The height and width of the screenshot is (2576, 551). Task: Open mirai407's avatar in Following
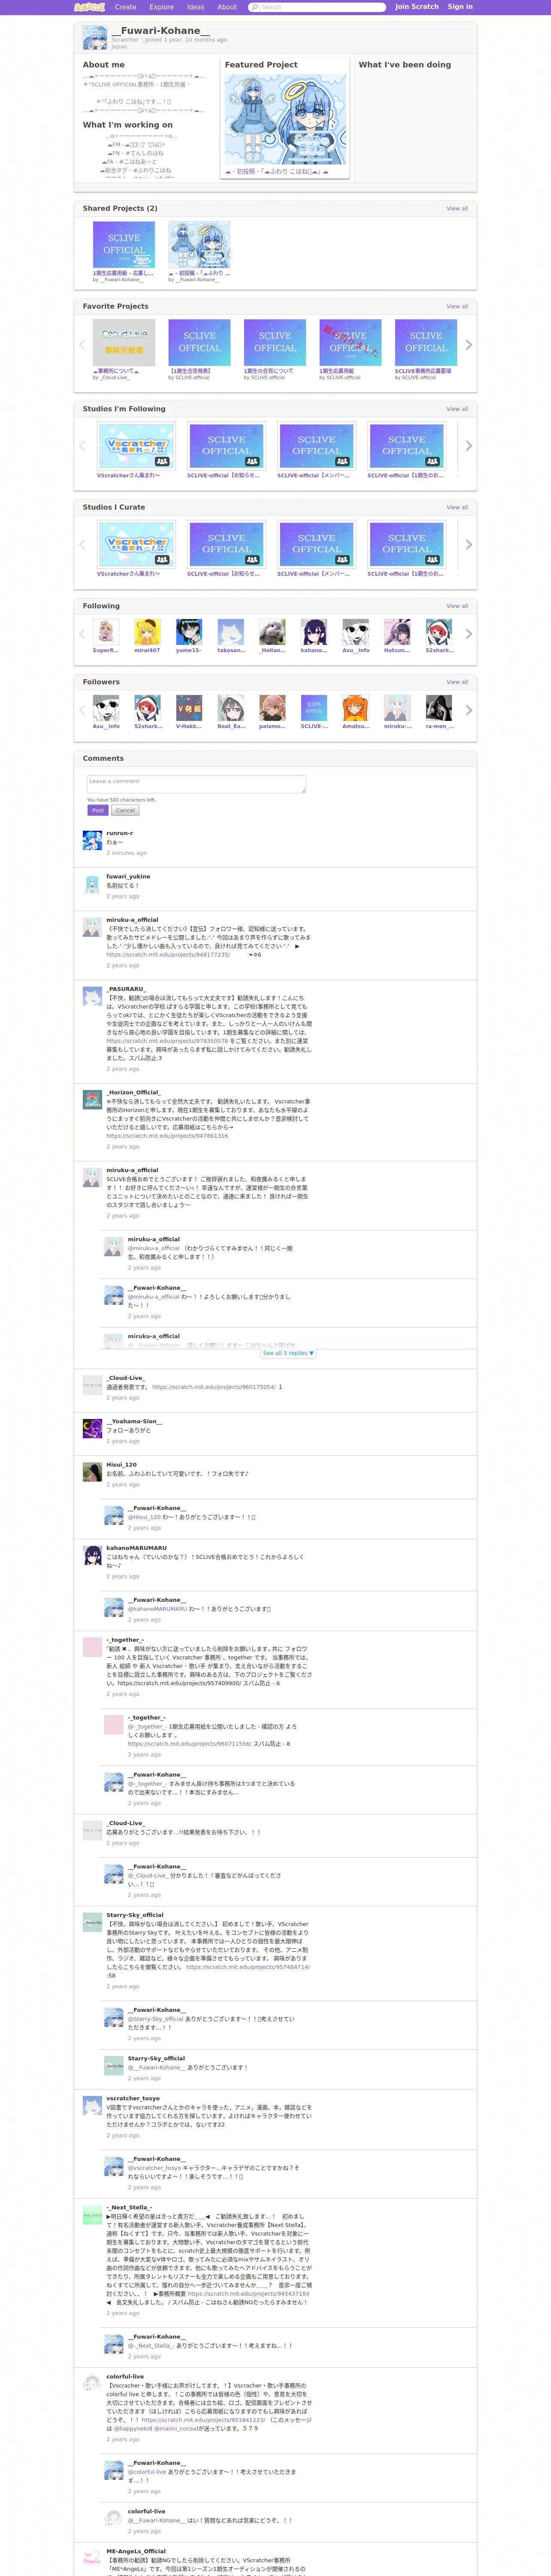[147, 632]
